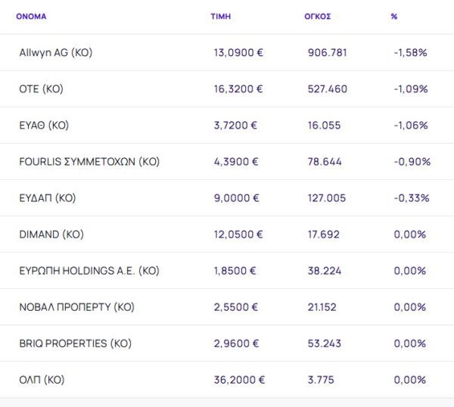The image size is (454, 407).
Task: Click the 527.460 volume value for ΟΤΕ
Action: pos(328,89)
